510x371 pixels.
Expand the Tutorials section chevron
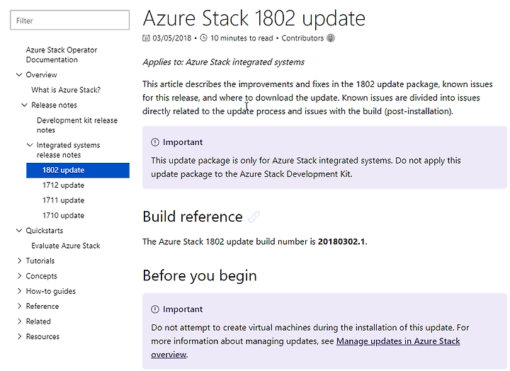click(19, 261)
